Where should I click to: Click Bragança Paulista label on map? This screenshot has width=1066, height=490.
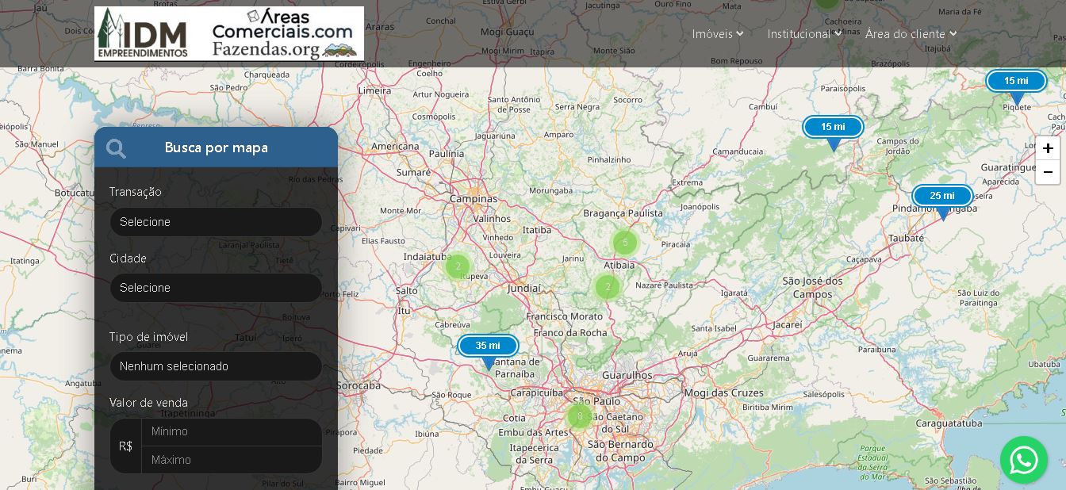coord(623,213)
